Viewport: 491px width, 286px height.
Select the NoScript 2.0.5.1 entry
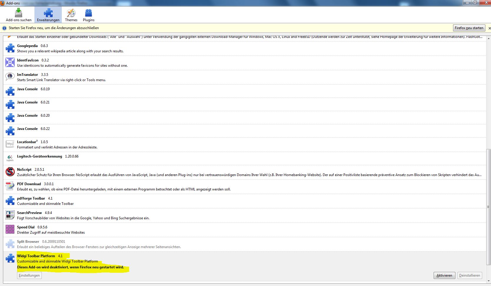coord(244,172)
